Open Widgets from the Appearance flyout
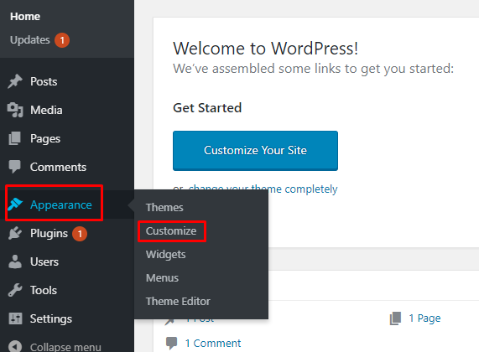Image resolution: width=479 pixels, height=352 pixels. 165,255
